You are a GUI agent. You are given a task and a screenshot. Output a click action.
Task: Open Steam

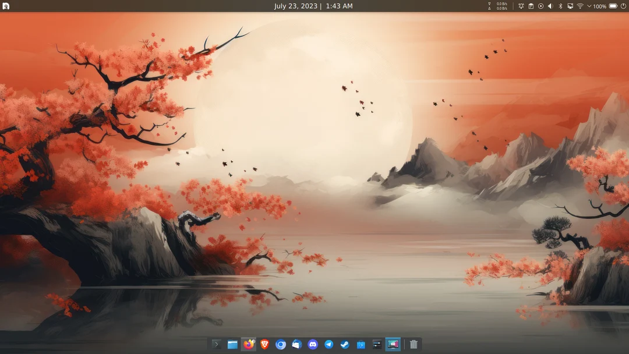pos(344,344)
